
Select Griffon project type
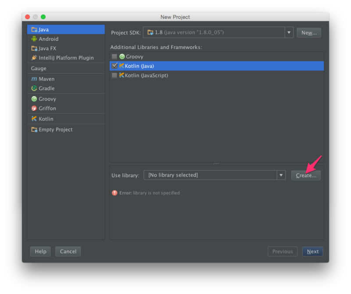click(66, 108)
